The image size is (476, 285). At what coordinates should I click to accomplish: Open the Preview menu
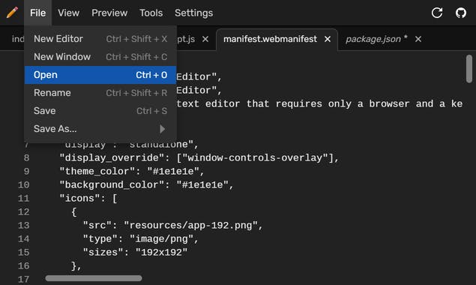tap(109, 13)
